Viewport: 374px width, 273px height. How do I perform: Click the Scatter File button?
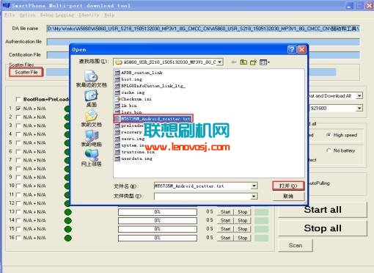26,72
